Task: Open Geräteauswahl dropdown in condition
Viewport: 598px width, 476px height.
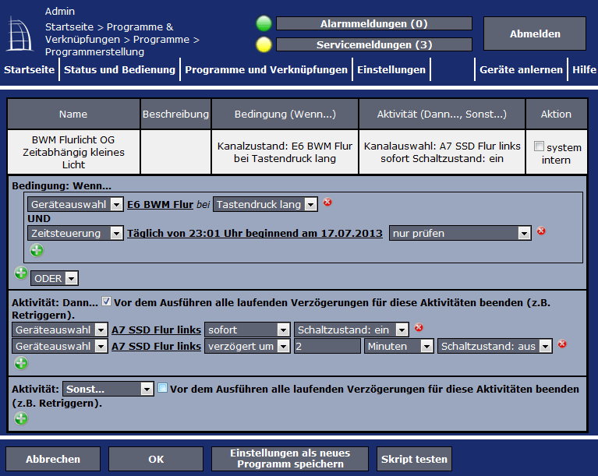Action: pos(75,204)
